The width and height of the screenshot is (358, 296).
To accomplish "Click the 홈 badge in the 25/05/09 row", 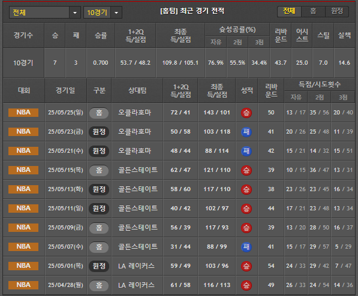I will point(99,228).
